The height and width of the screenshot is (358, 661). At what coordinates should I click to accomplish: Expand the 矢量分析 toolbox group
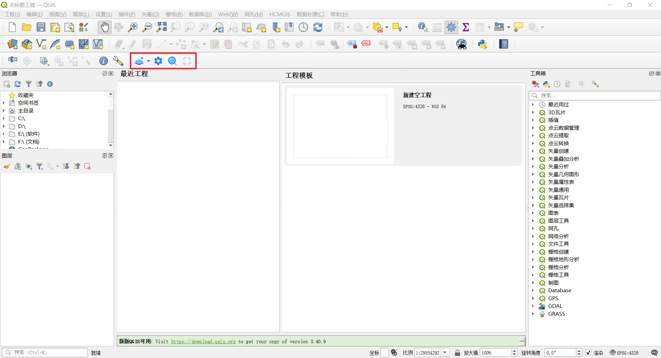click(533, 167)
